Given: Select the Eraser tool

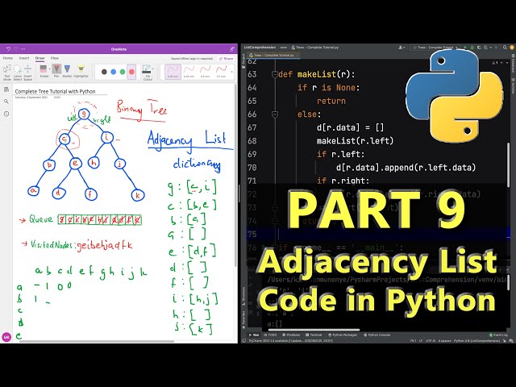Looking at the screenshot, I should (x=44, y=71).
